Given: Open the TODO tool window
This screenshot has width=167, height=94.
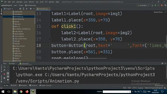Looking at the screenshot, I should point(14,85).
